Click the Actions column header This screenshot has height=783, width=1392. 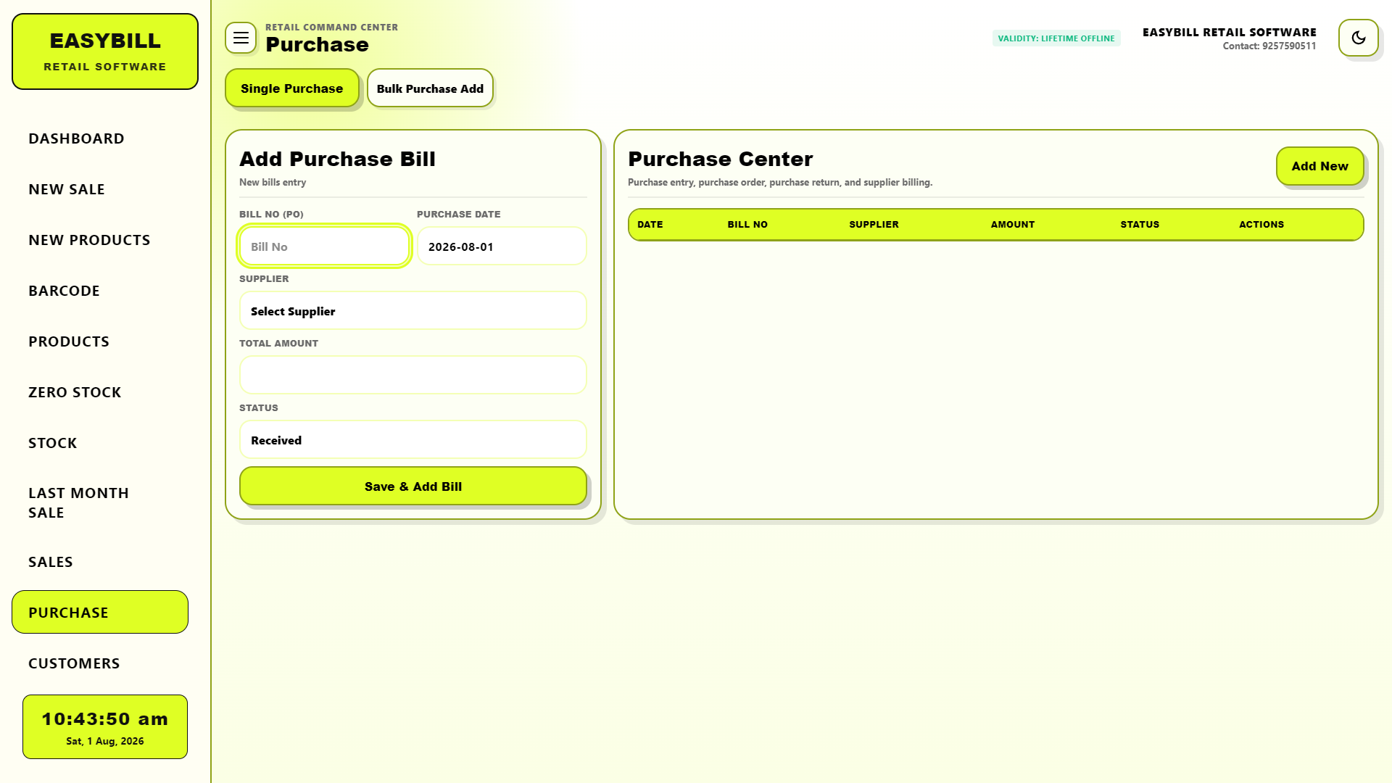(x=1261, y=225)
